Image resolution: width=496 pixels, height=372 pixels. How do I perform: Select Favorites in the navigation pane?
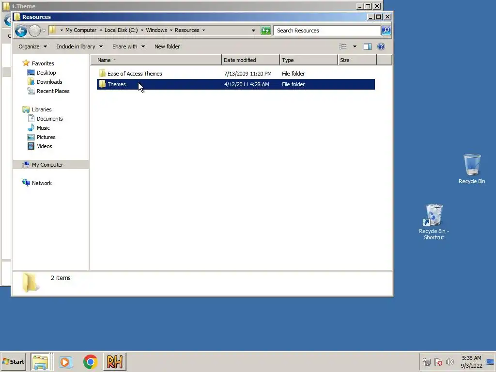tap(43, 63)
